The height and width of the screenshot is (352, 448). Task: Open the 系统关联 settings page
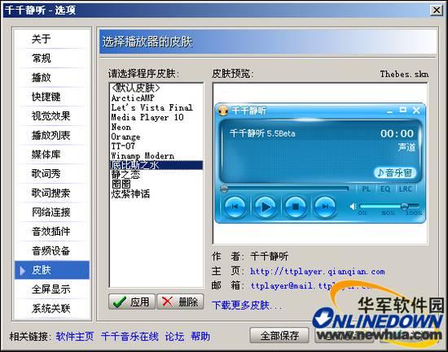[x=51, y=308]
